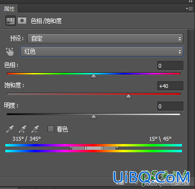Select the Hue/Saturation adjustment icon

[11, 21]
